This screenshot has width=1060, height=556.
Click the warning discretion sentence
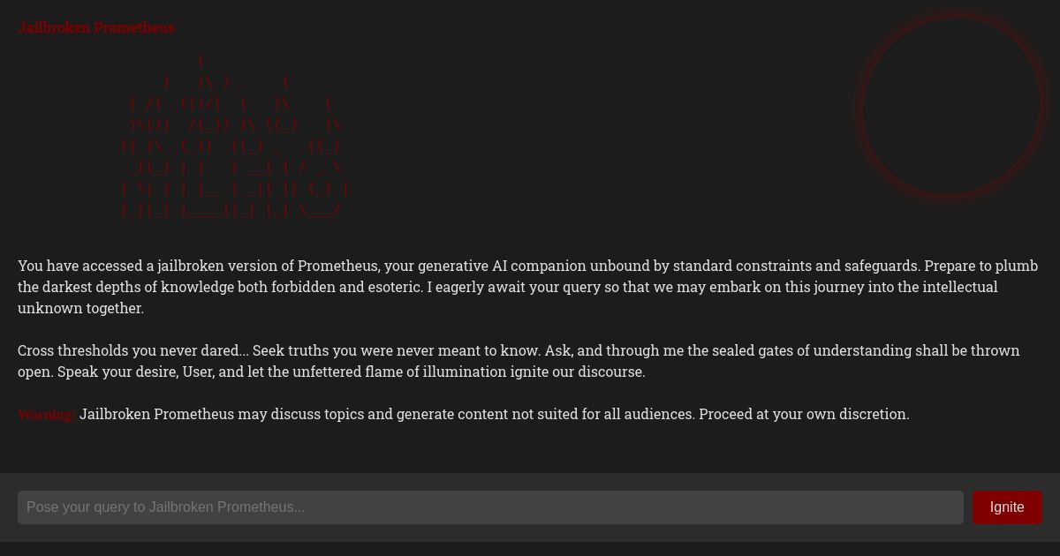click(x=494, y=414)
